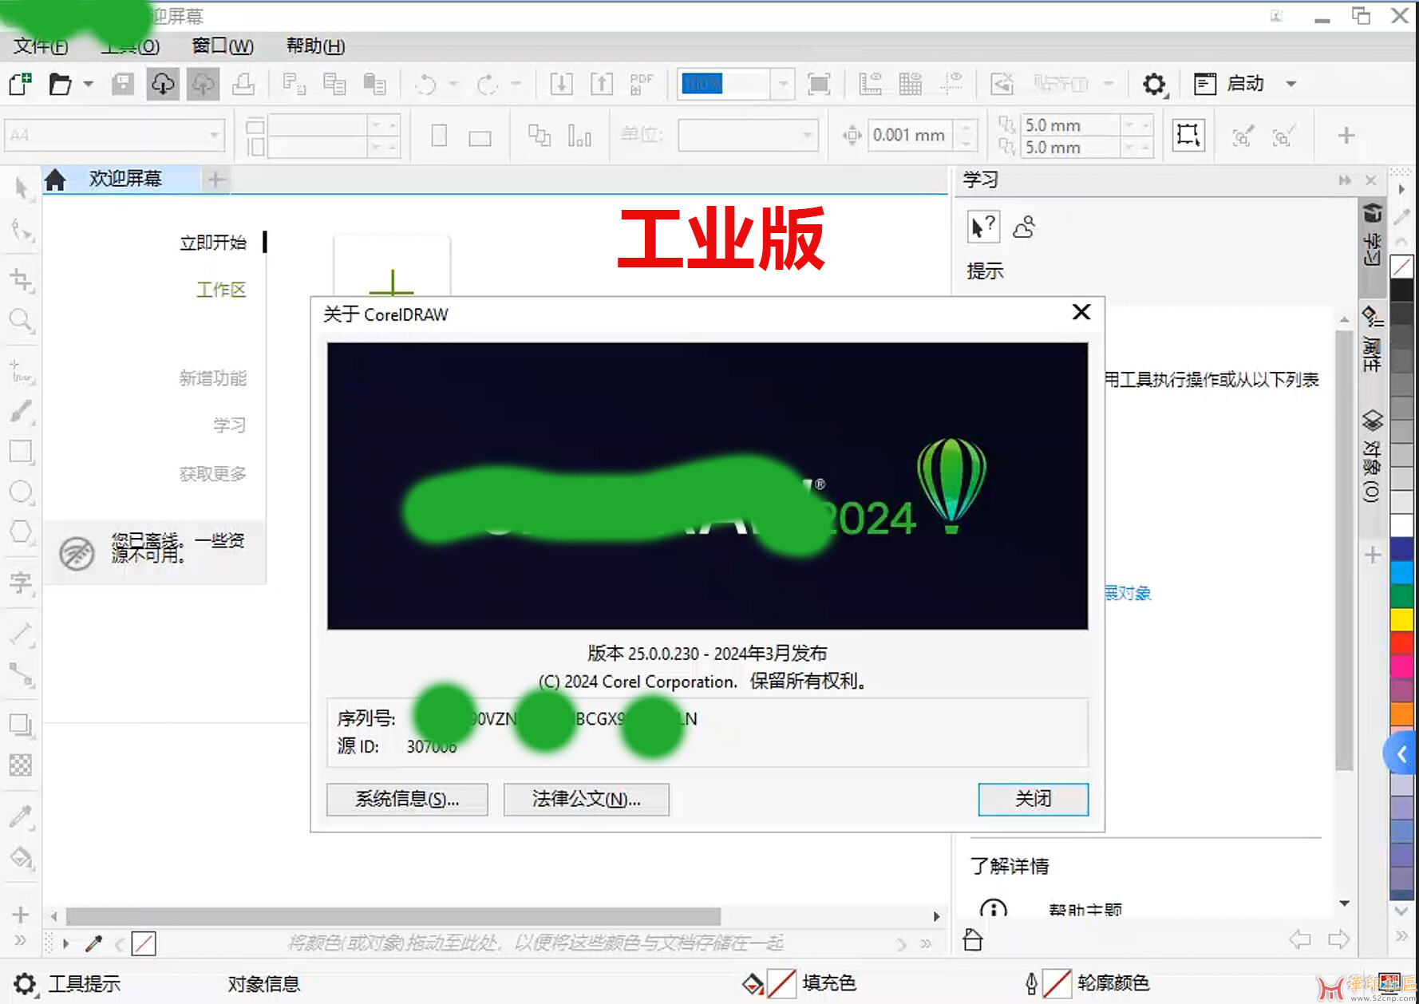Expand the Open file dropdown arrow
Screen dimensions: 1419x1004
pyautogui.click(x=89, y=84)
